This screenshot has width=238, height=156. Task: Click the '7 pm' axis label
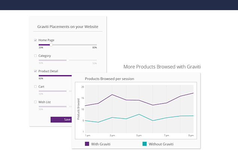coord(166,135)
